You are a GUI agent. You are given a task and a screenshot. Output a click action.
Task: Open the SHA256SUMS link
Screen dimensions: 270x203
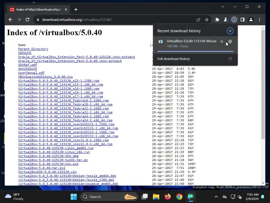coord(27,69)
